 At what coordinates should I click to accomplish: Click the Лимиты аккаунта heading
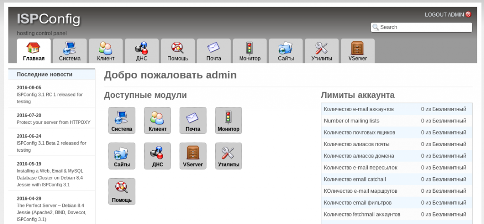pos(357,95)
